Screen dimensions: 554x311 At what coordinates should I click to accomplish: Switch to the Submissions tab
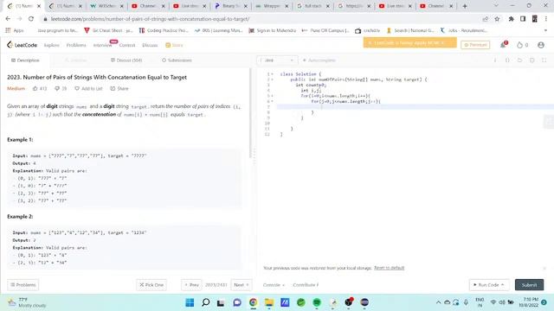point(177,60)
